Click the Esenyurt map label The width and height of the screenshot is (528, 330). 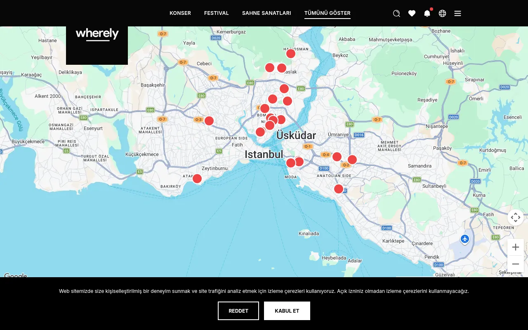click(x=93, y=128)
